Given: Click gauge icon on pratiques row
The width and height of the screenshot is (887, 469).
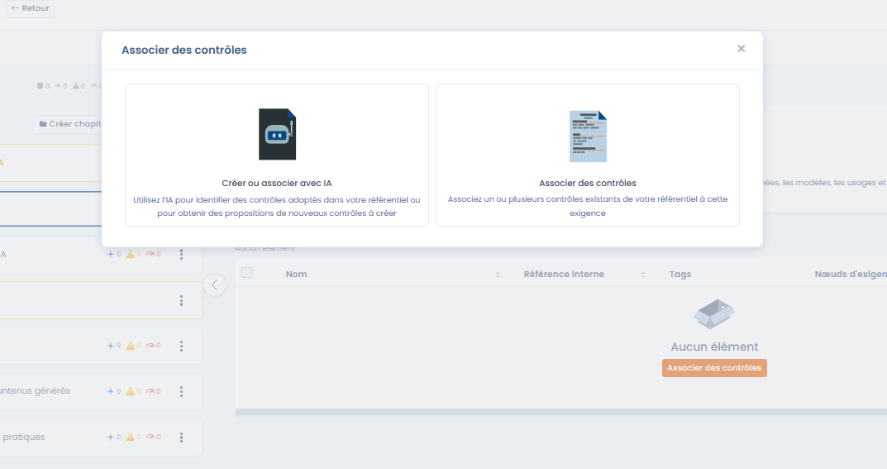Looking at the screenshot, I should [151, 438].
